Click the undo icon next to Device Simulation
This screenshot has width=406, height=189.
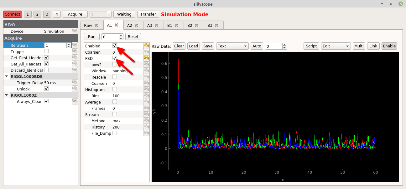point(75,31)
